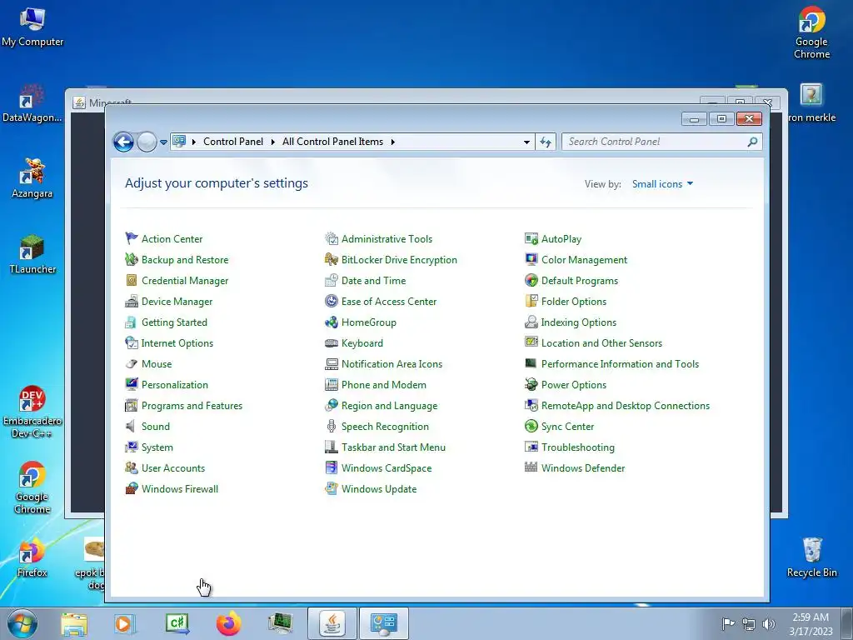Click the Administrative Tools gear icon

coord(332,238)
